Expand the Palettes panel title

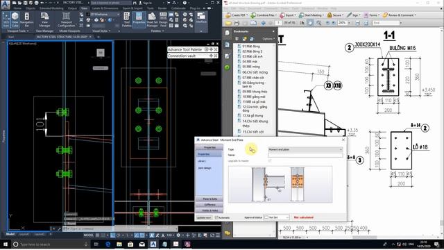[x=157, y=31]
